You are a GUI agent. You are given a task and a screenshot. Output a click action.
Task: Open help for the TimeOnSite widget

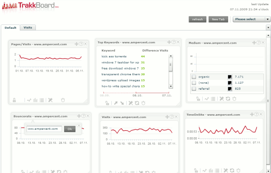pos(256,114)
